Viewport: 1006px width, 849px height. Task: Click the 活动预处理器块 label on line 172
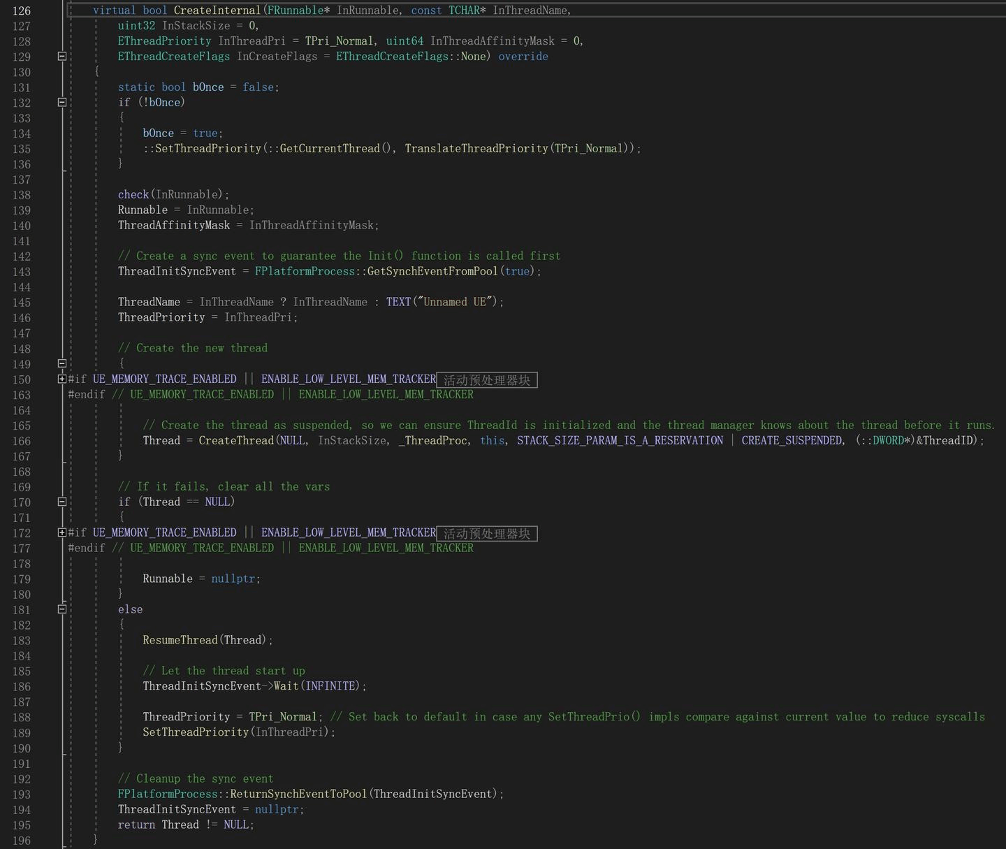pyautogui.click(x=487, y=534)
